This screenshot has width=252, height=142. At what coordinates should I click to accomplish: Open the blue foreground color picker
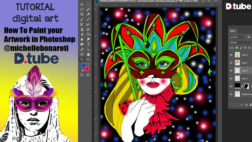[x=83, y=65]
